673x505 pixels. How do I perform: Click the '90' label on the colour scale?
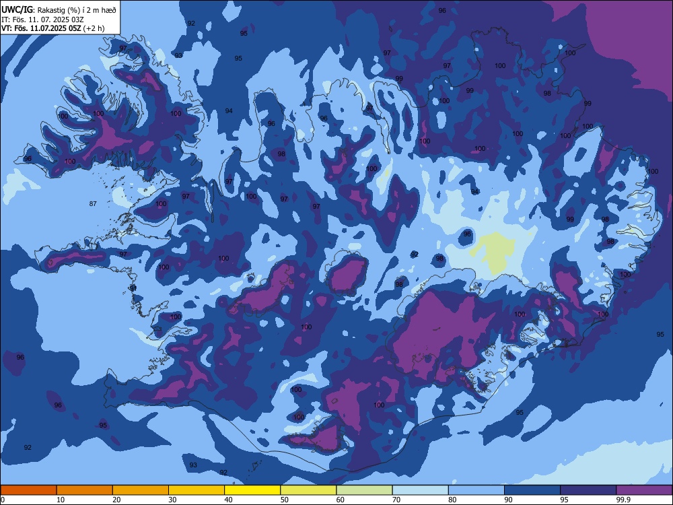coord(509,500)
